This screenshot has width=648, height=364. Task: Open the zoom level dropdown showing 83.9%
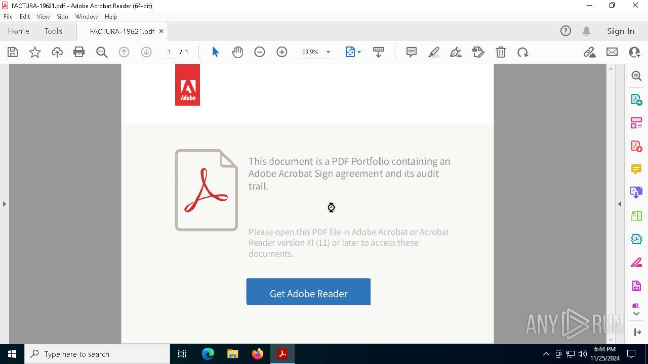click(x=328, y=52)
